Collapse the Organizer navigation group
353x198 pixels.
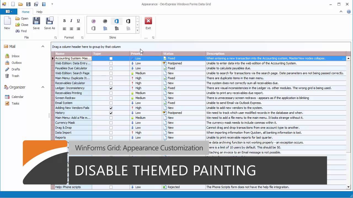coord(43,87)
